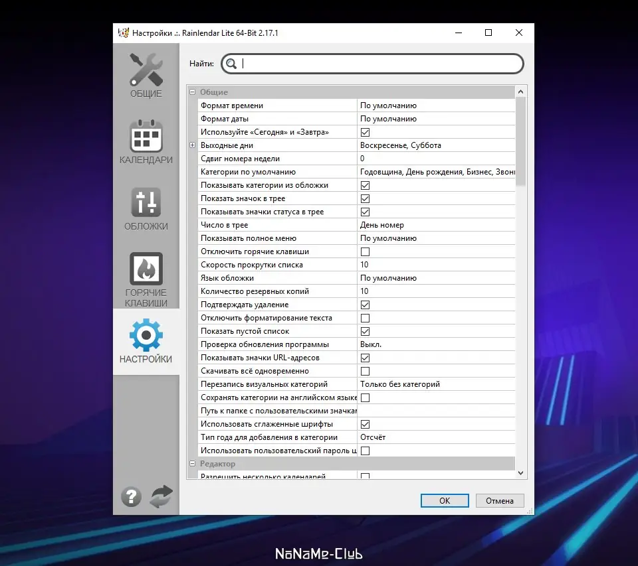Select Показывать полное меню label
Screen dimensions: 638x566
click(249, 238)
